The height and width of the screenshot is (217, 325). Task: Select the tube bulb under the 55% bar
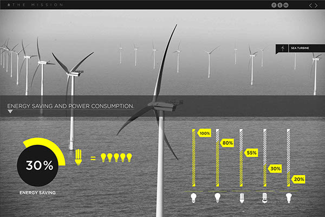click(x=242, y=198)
